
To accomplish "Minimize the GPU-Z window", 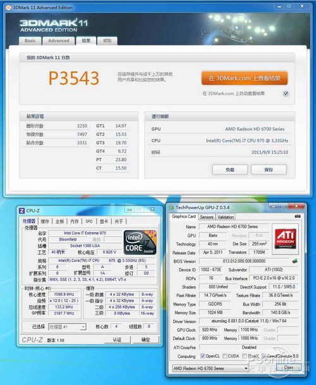I will pos(274,206).
